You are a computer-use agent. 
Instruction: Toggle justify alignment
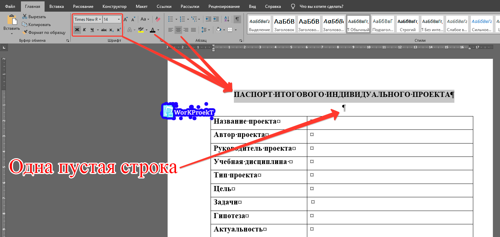click(193, 30)
